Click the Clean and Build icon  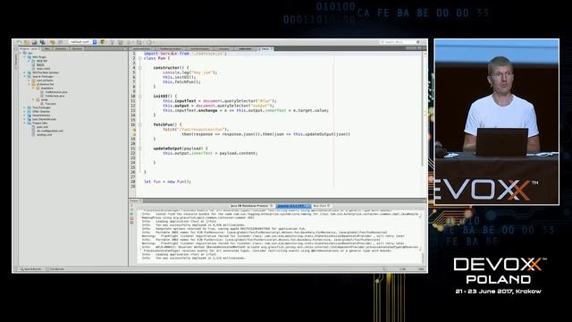point(121,42)
